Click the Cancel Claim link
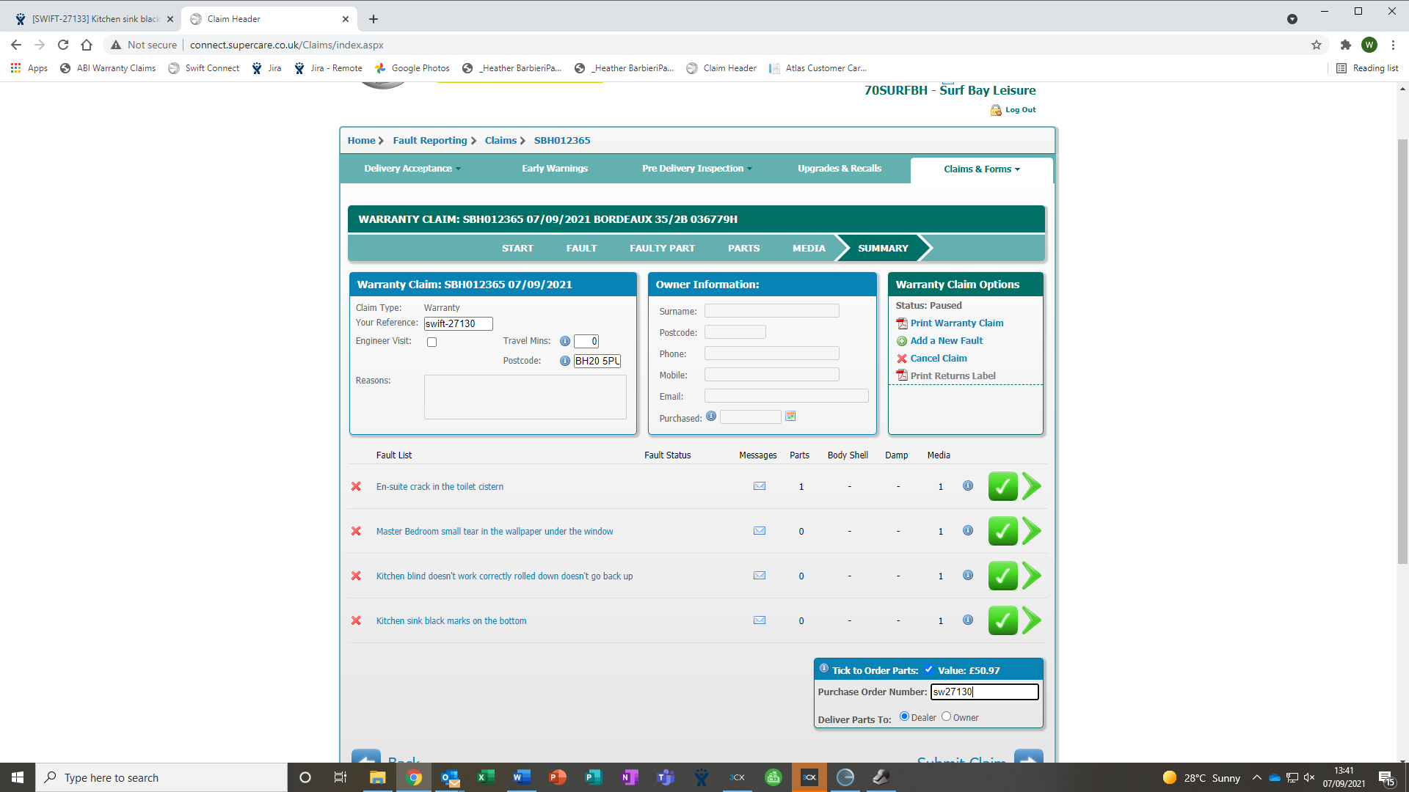1409x792 pixels. (938, 359)
